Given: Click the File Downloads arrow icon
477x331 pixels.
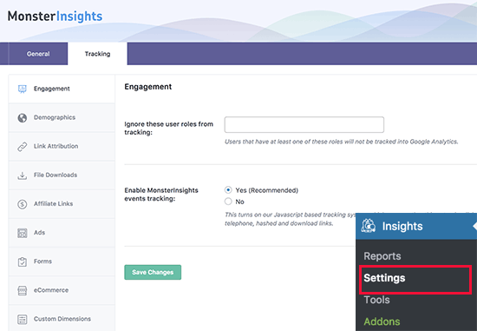Looking at the screenshot, I should point(23,175).
